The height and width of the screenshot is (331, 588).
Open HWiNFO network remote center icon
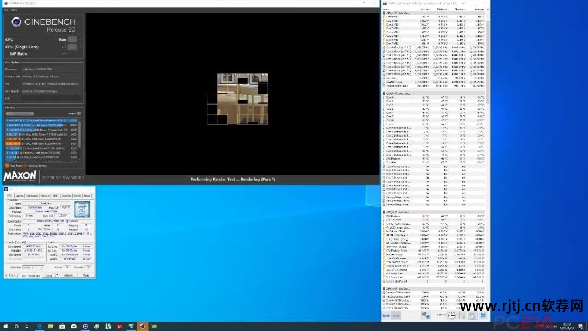(x=426, y=316)
